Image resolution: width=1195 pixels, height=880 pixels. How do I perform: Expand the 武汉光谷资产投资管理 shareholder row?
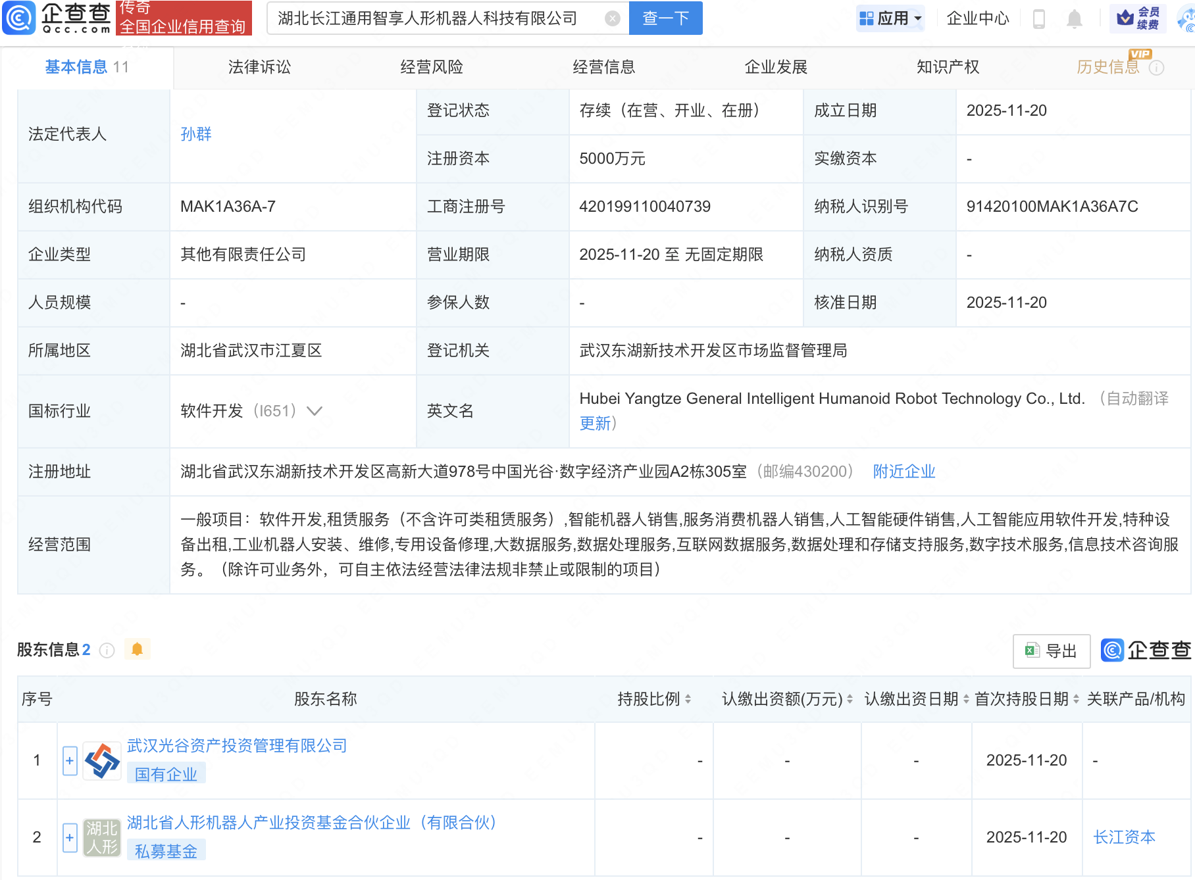[x=70, y=761]
